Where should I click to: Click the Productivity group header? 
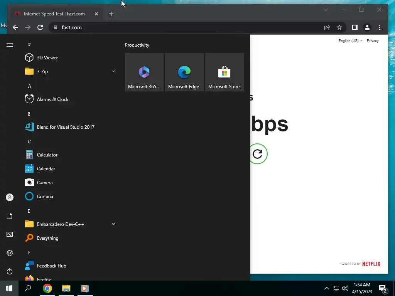coord(137,45)
